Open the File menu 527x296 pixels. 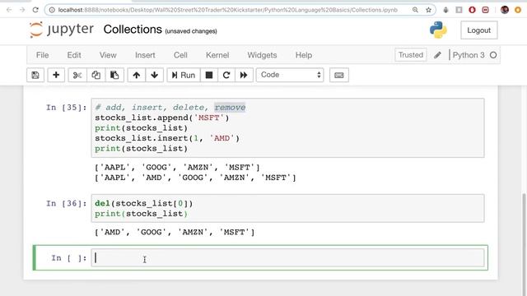42,55
